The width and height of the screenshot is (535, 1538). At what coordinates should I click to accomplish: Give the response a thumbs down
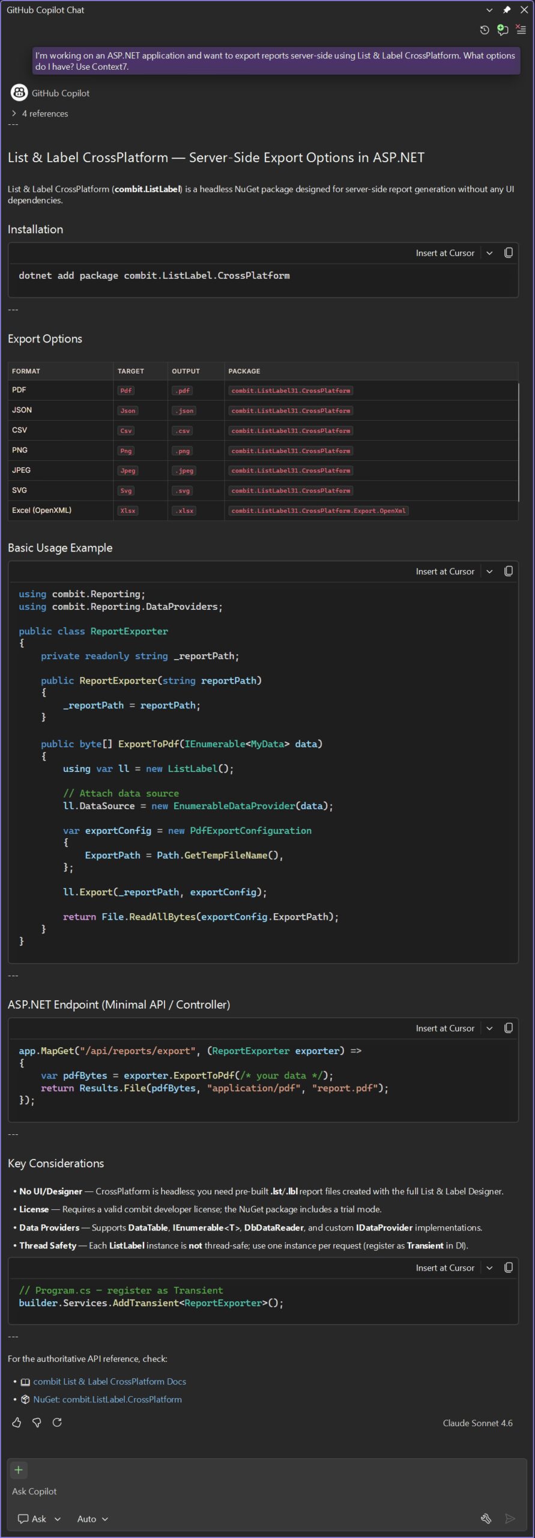pos(37,1422)
